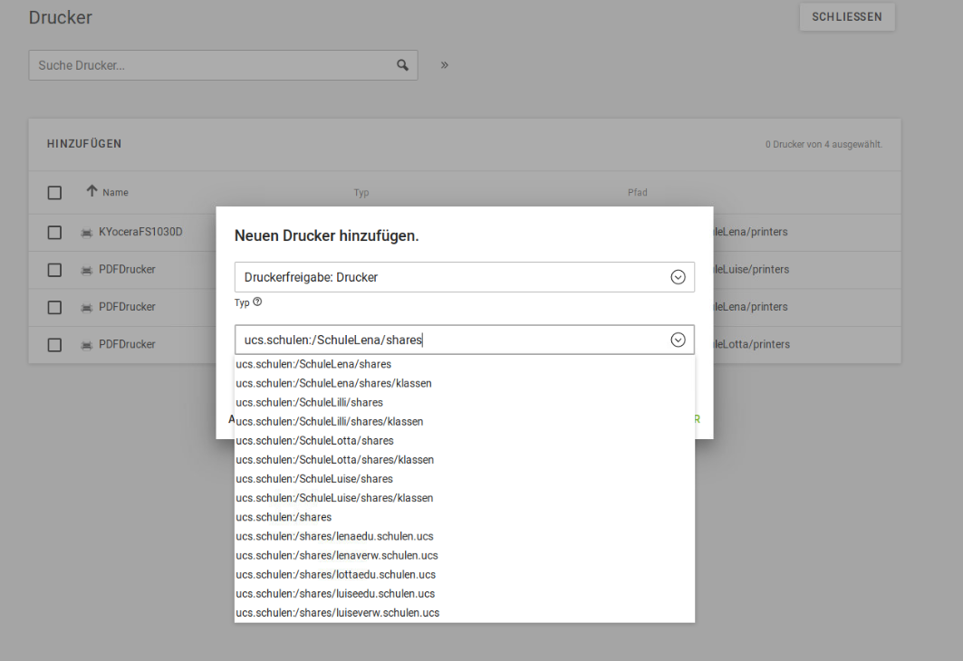Click the magnifier search icon

(403, 65)
